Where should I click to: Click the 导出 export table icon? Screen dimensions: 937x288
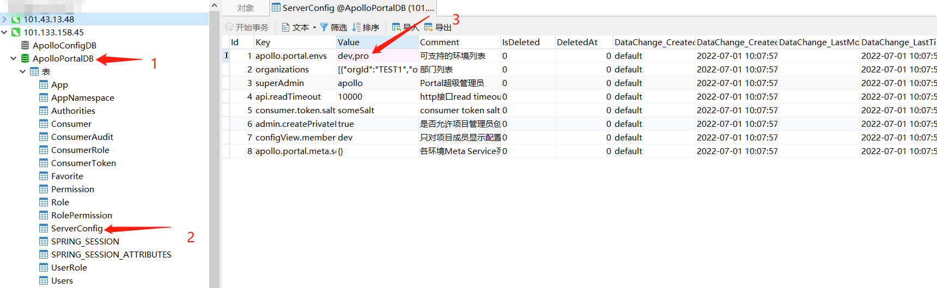pyautogui.click(x=429, y=27)
